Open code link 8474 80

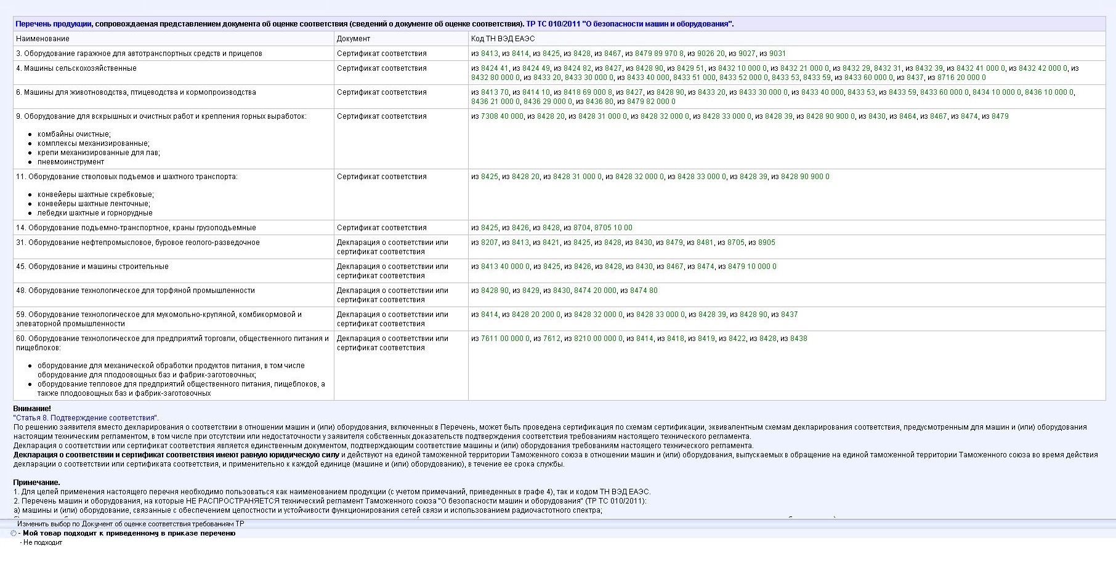click(x=644, y=291)
